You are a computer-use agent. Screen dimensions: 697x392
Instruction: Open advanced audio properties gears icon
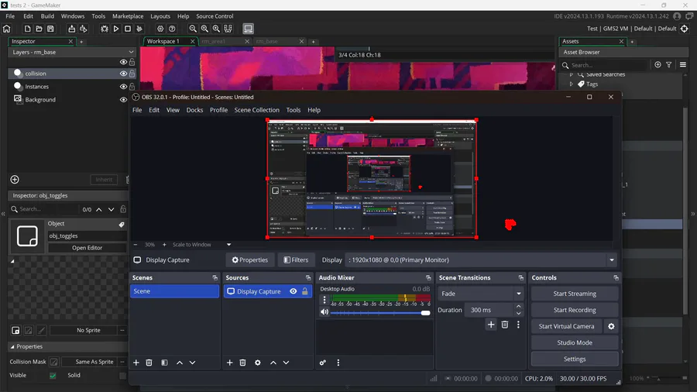pyautogui.click(x=323, y=363)
